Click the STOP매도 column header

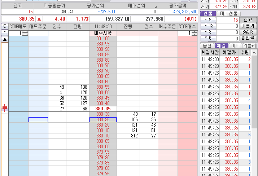(x=18, y=26)
